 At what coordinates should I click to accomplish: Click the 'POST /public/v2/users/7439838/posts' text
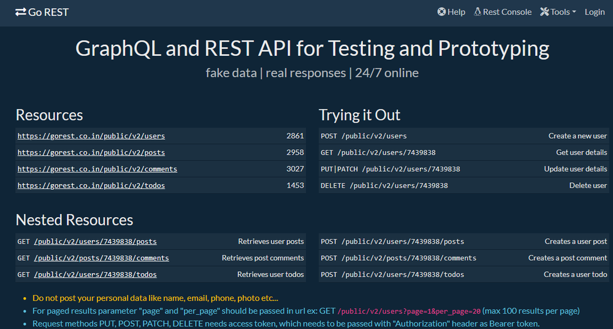tap(392, 242)
